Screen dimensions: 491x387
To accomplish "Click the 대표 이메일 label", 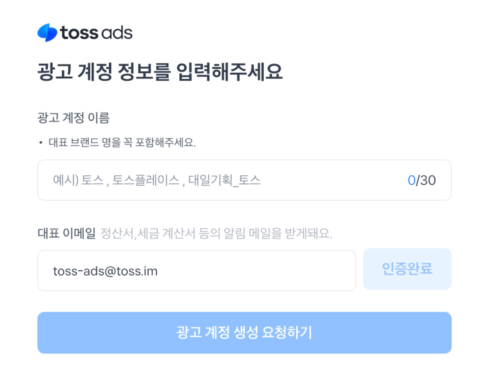I will (66, 233).
